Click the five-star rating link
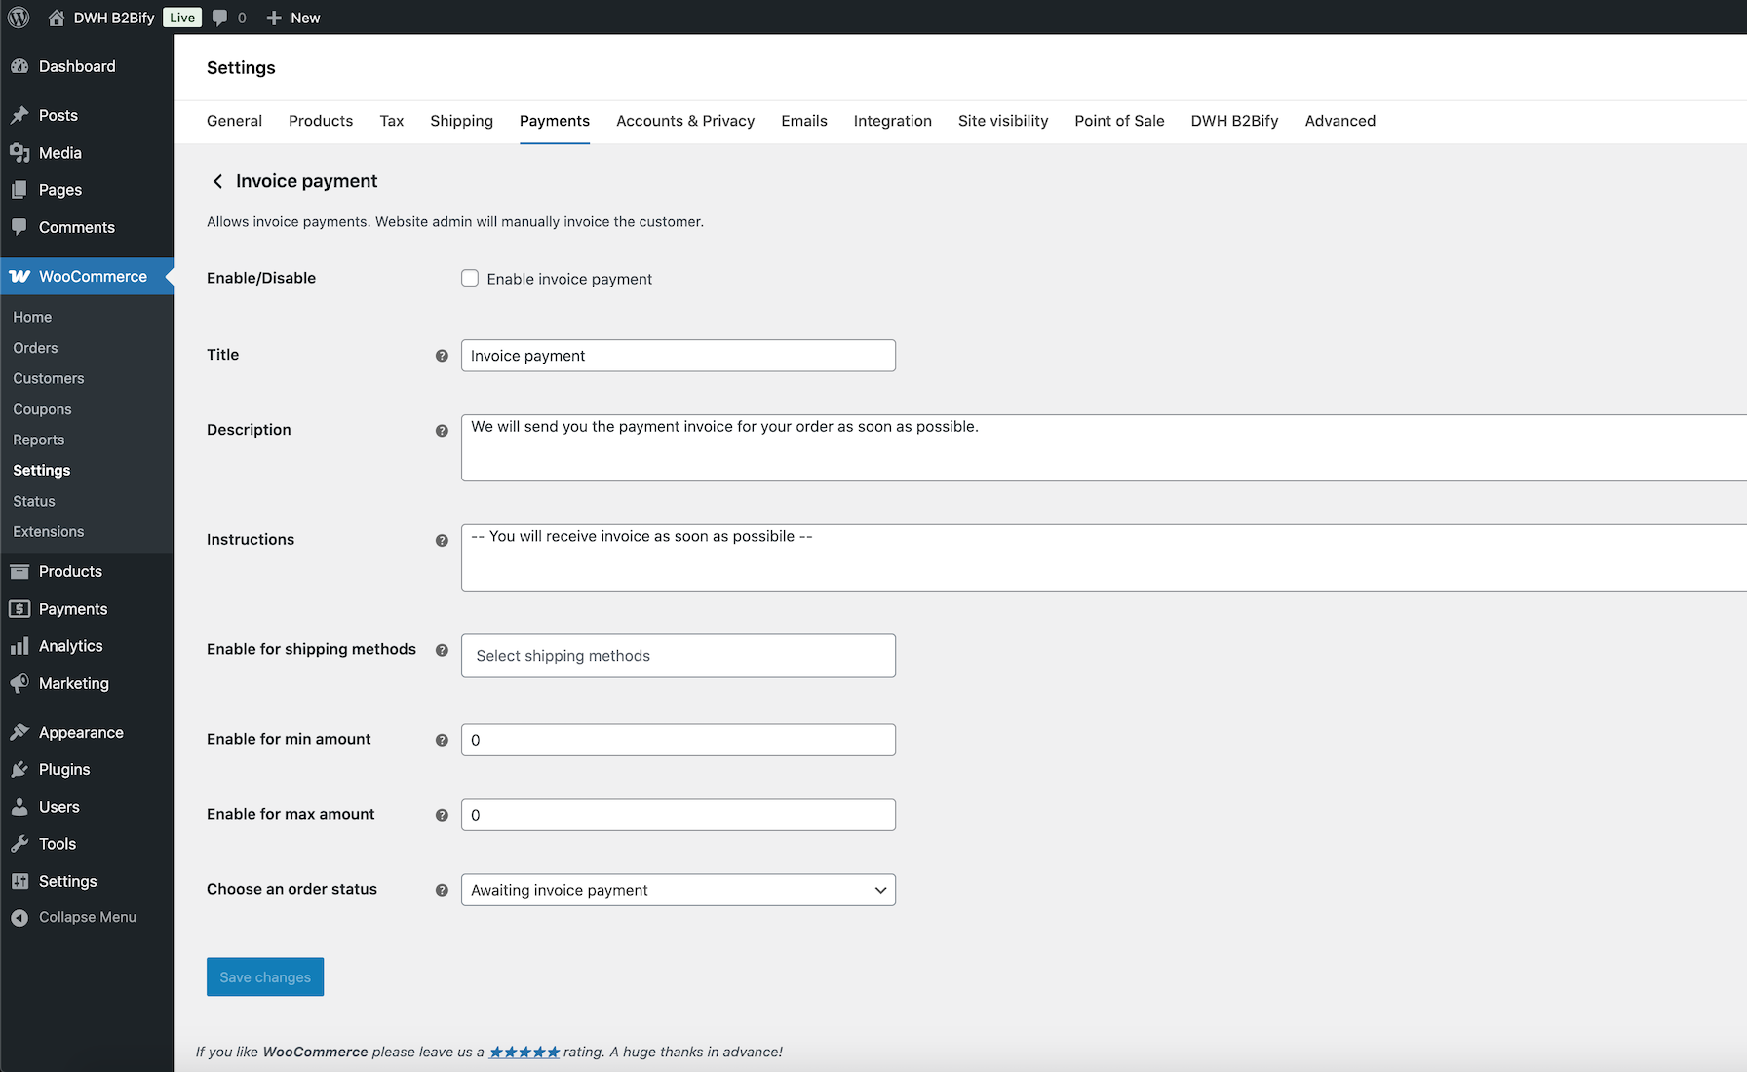 pos(524,1052)
